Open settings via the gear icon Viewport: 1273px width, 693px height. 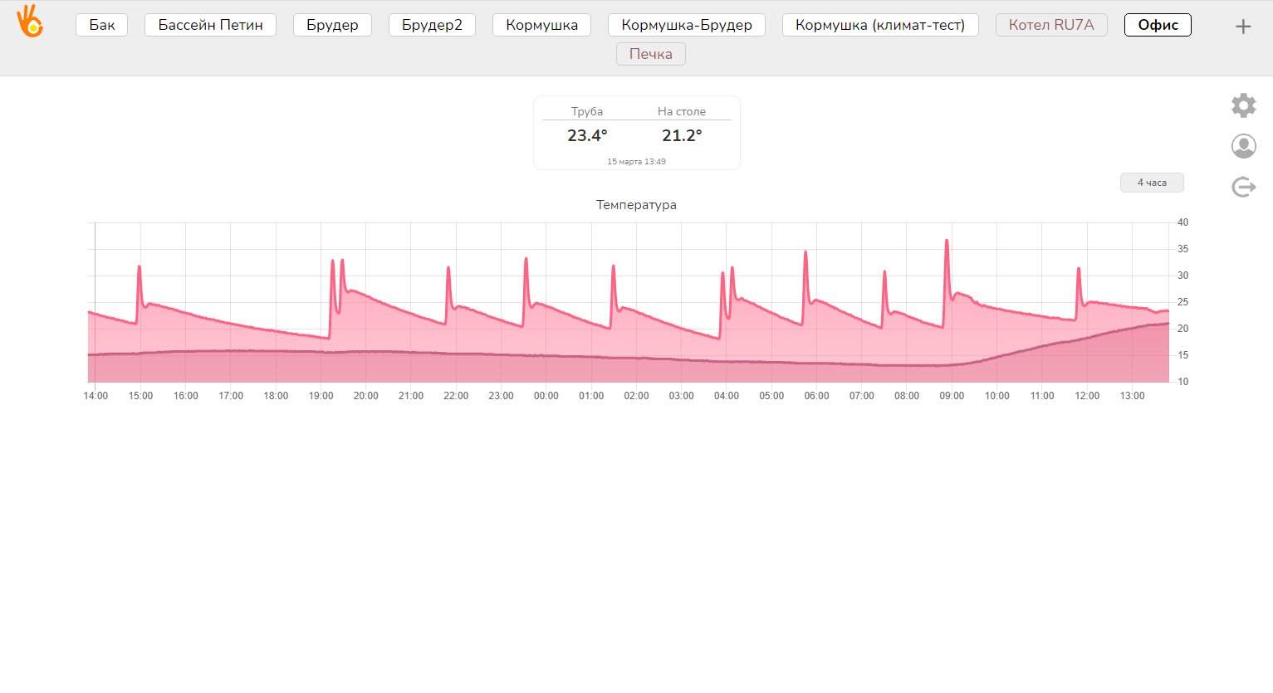pos(1243,105)
